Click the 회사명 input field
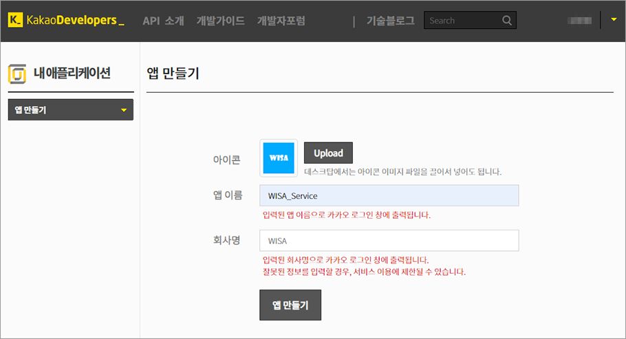This screenshot has height=339, width=626. click(x=389, y=241)
